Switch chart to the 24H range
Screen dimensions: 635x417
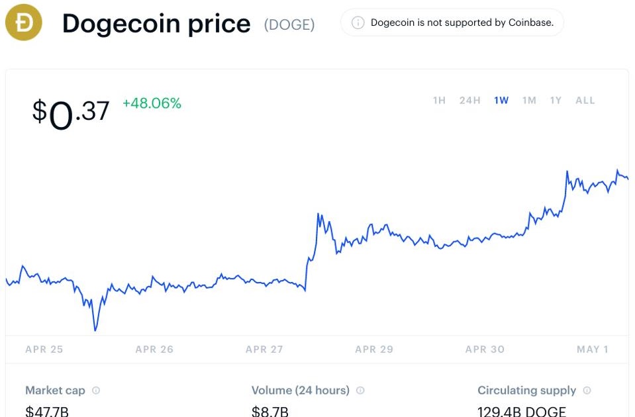pyautogui.click(x=469, y=101)
